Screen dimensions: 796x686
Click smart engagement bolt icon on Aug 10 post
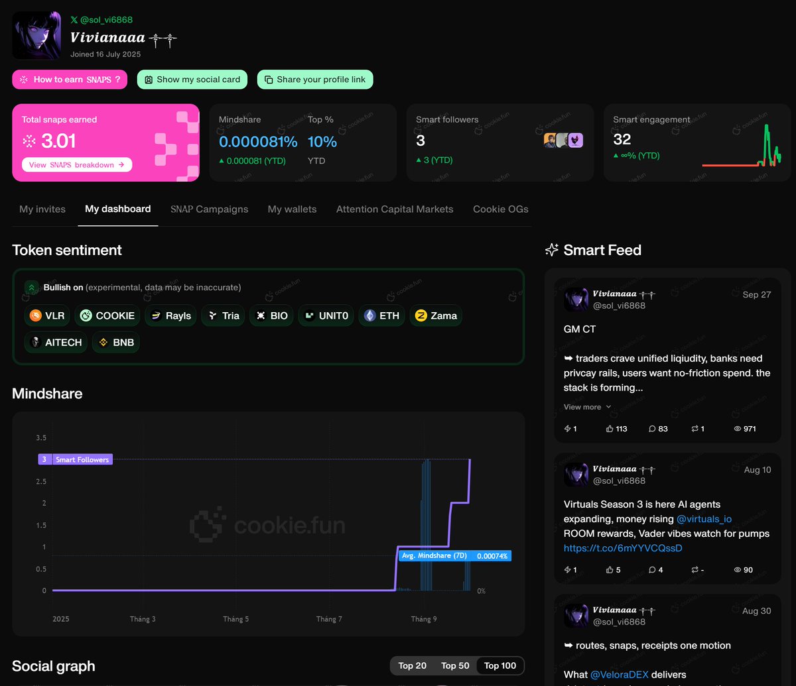[567, 570]
